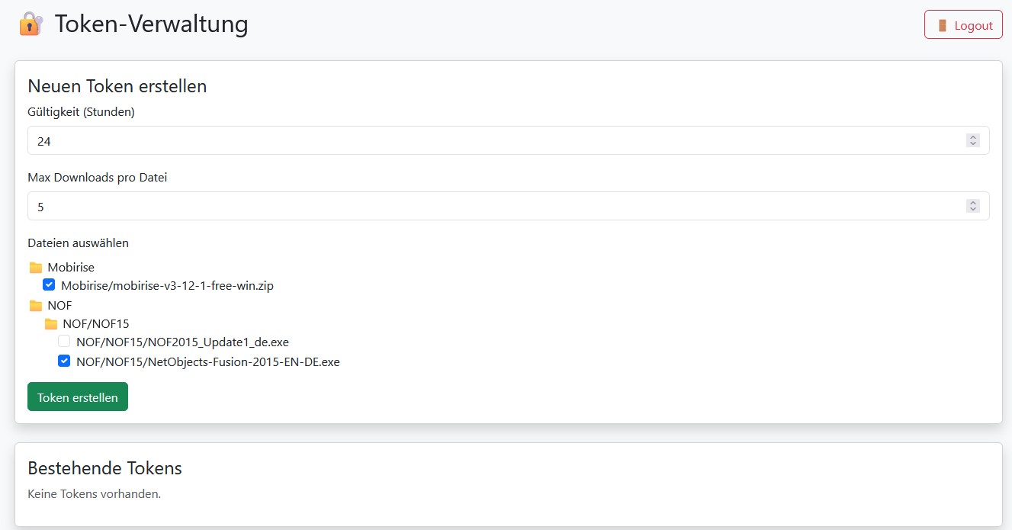Viewport: 1012px width, 530px height.
Task: Check the NOF2015_Update1_de.exe checkbox
Action: (x=64, y=342)
